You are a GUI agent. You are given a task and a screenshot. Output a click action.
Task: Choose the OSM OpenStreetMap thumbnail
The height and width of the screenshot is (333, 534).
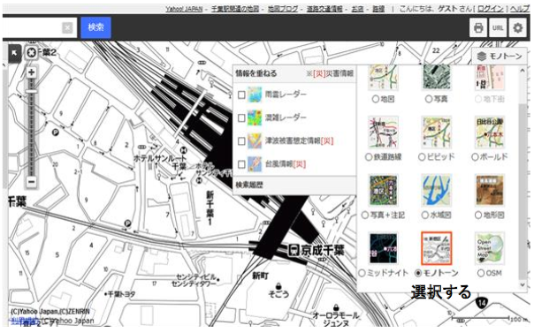(x=490, y=248)
